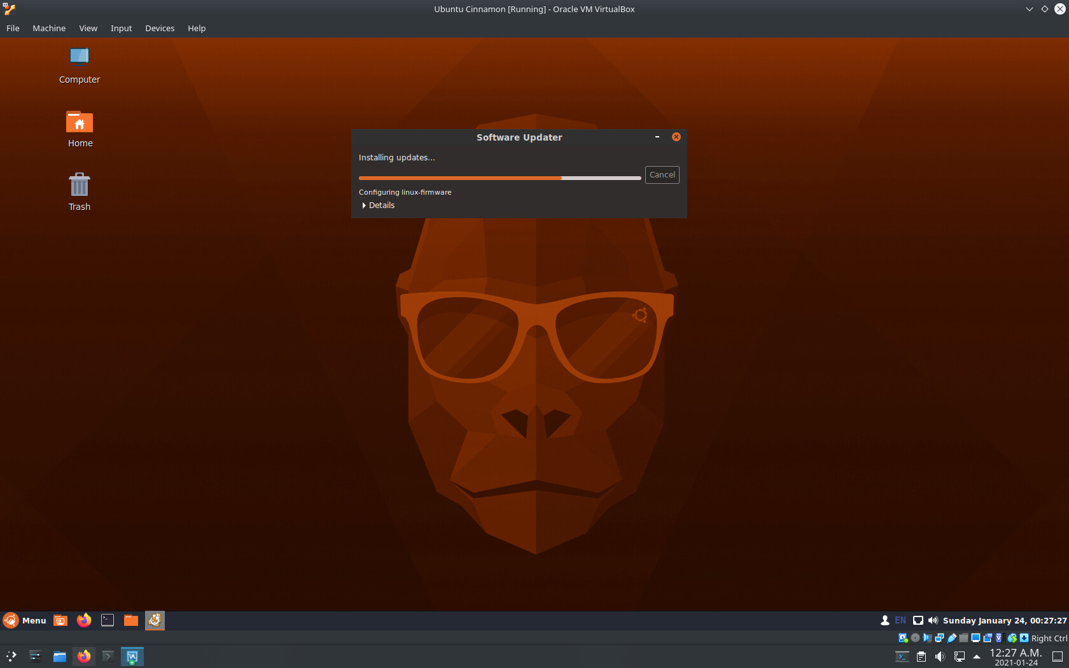Viewport: 1069px width, 668px height.
Task: Select the Software Updater taskbar window button
Action: coord(155,620)
